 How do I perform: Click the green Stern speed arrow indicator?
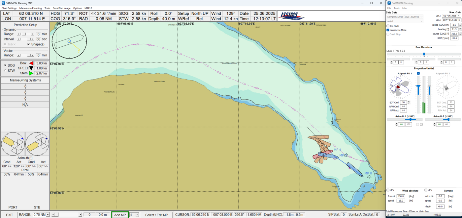(x=31, y=73)
